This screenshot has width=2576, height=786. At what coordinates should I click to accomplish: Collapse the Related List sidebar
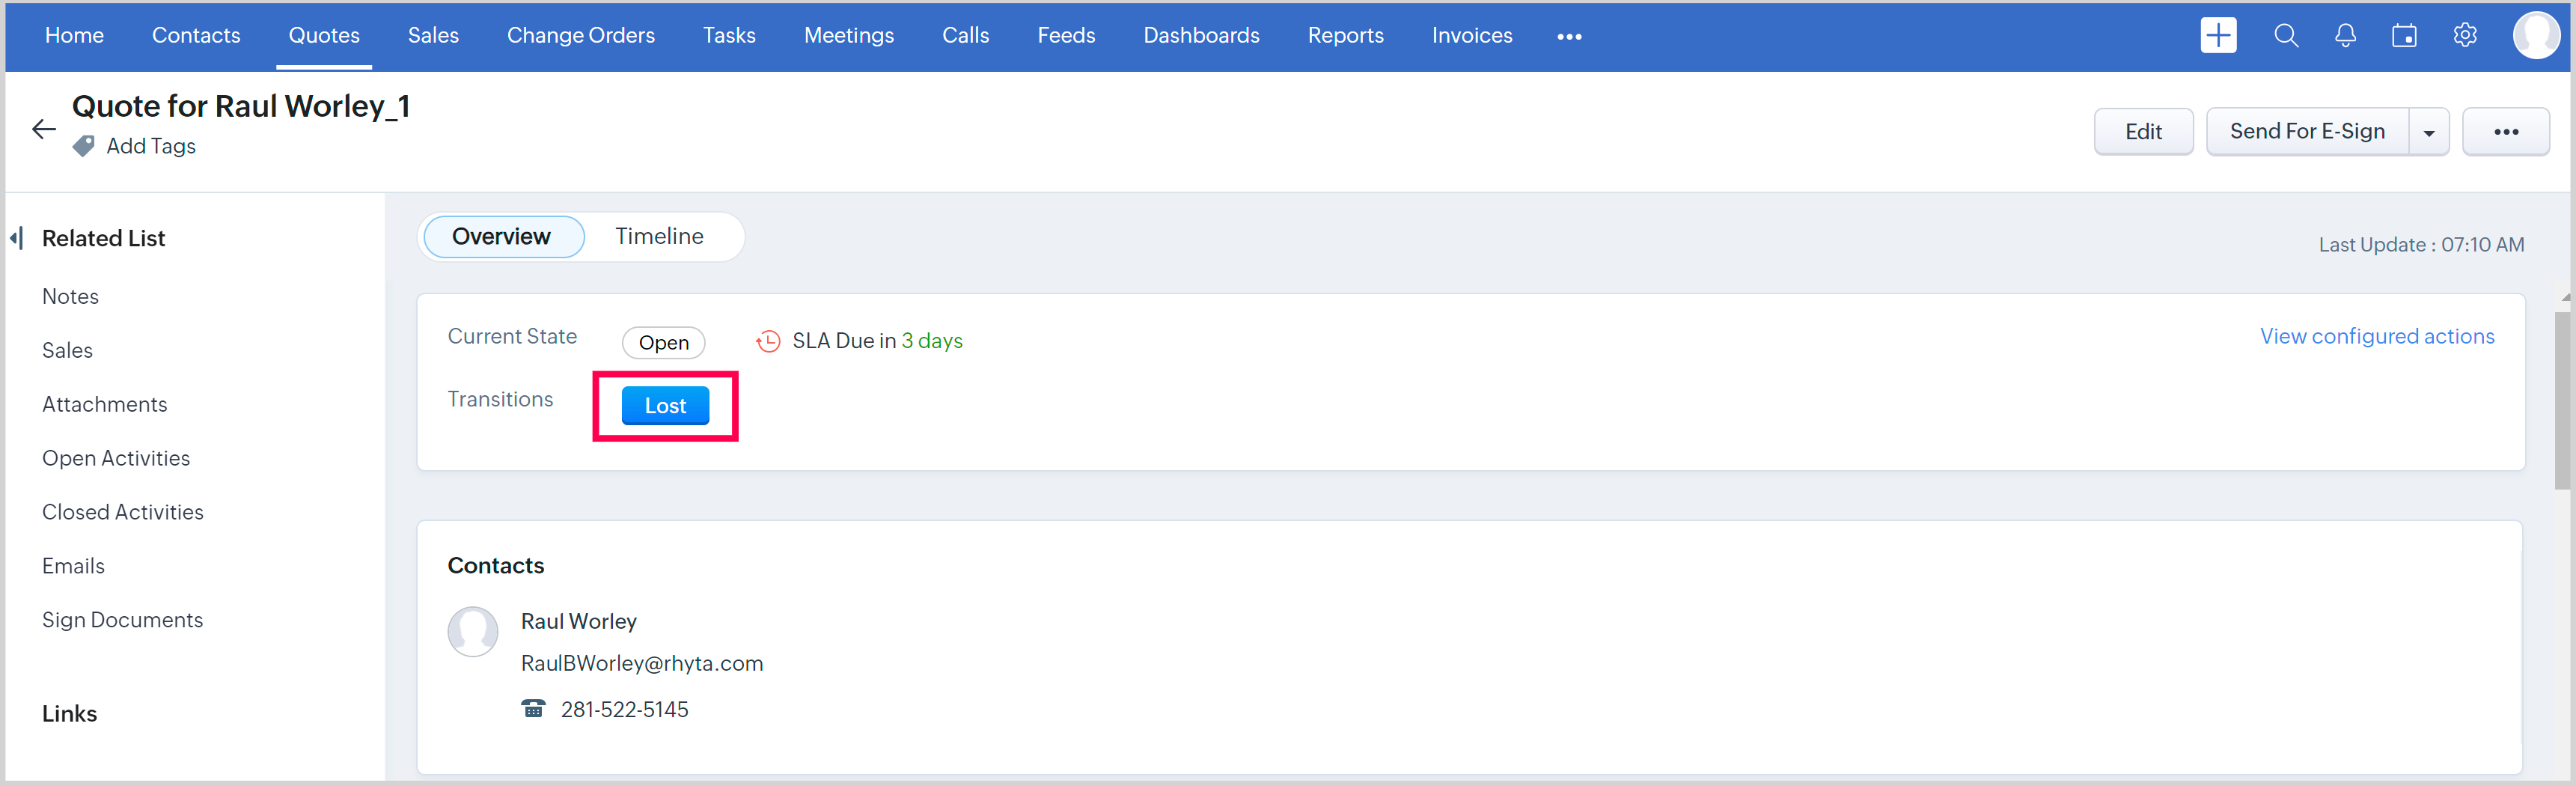(16, 238)
